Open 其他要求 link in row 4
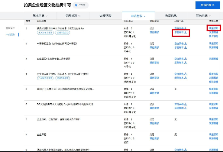This screenshot has height=152, width=223. (154, 78)
